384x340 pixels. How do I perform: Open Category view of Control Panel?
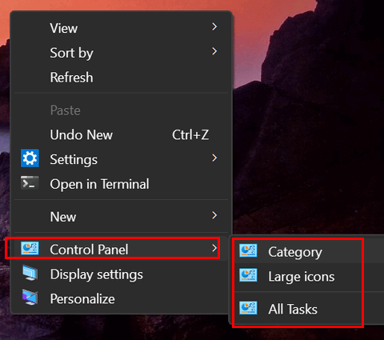(x=295, y=252)
